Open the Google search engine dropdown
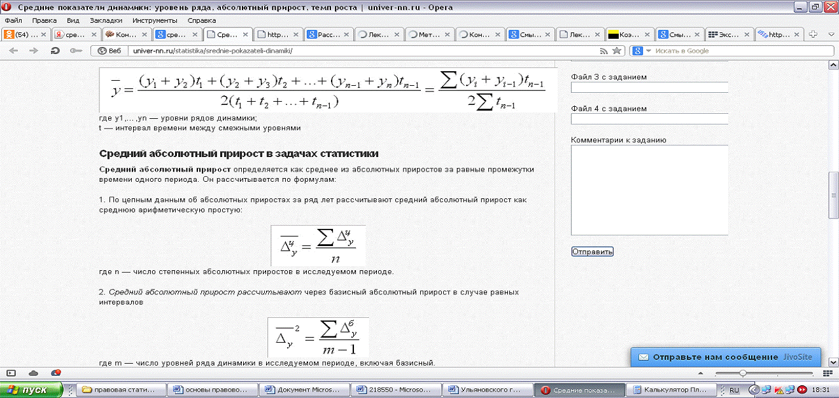Viewport: 839px width, 398px height. coord(642,51)
